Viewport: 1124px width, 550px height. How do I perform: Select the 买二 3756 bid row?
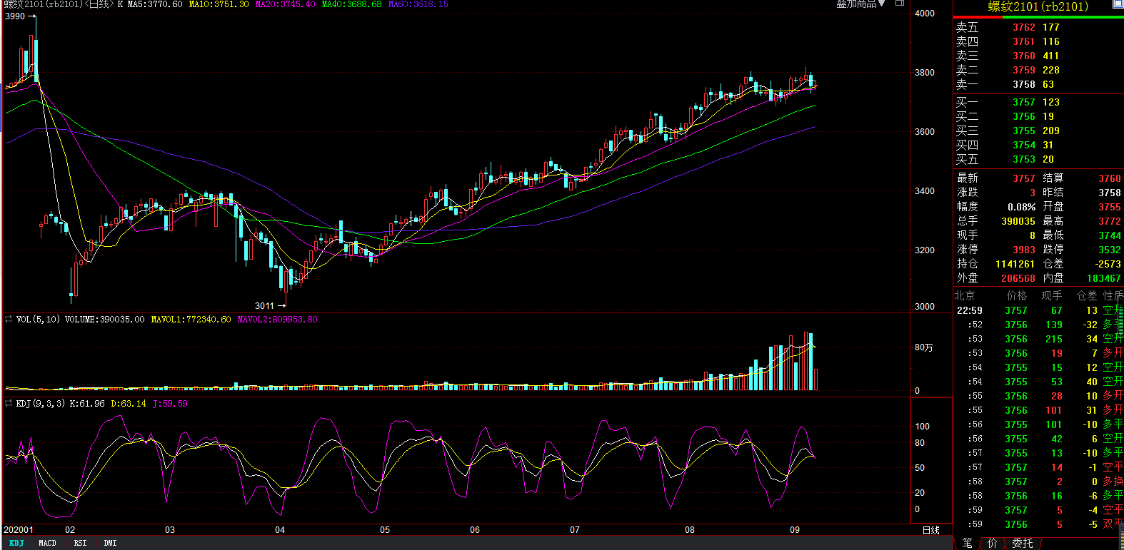(x=1039, y=116)
